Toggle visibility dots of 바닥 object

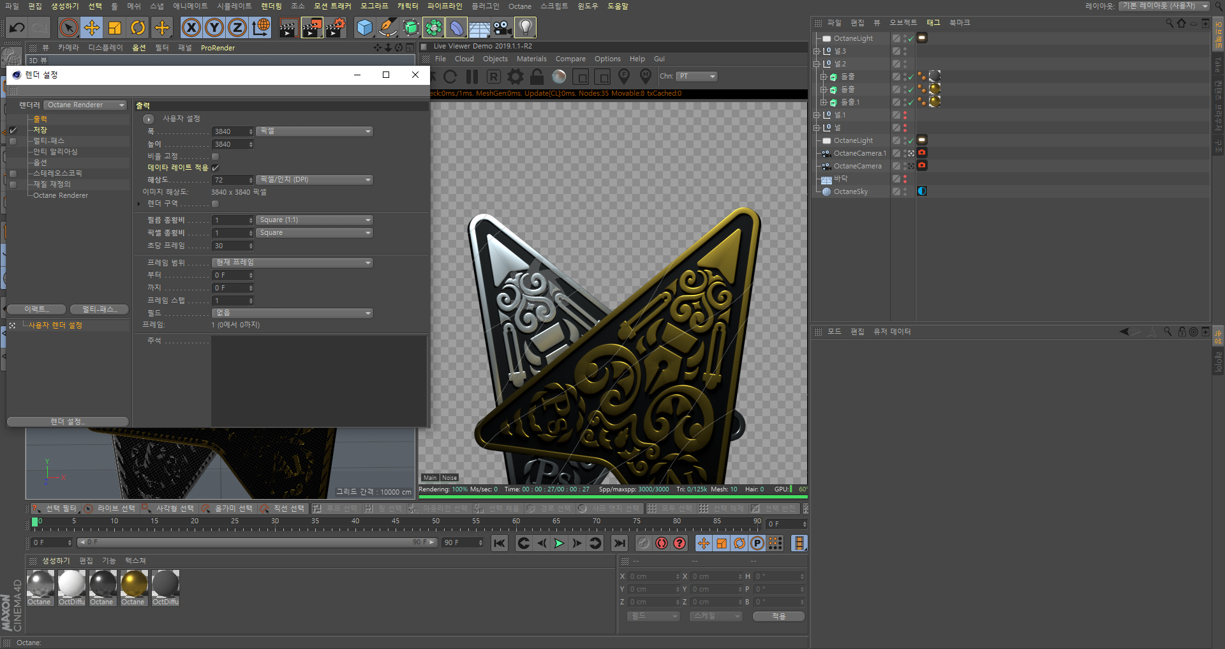click(905, 179)
